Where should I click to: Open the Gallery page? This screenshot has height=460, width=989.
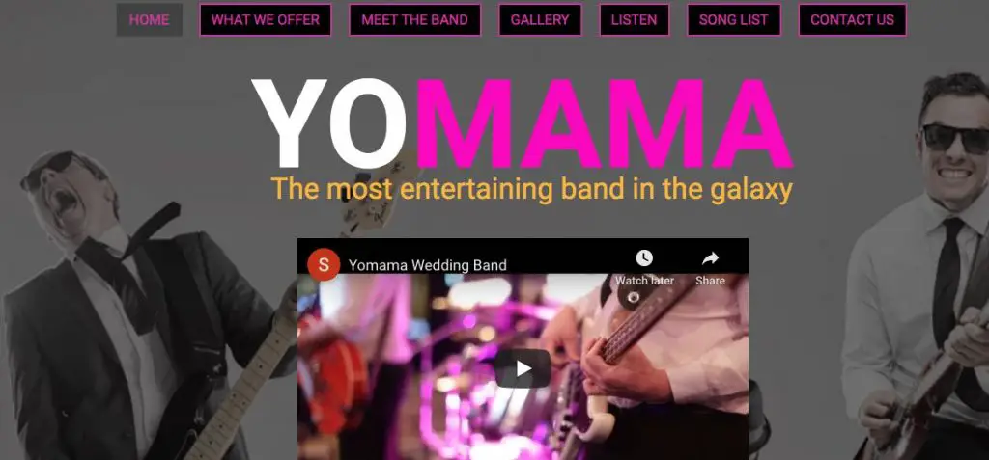[540, 19]
